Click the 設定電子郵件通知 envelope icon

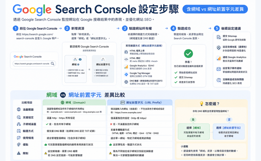[x=219, y=69]
